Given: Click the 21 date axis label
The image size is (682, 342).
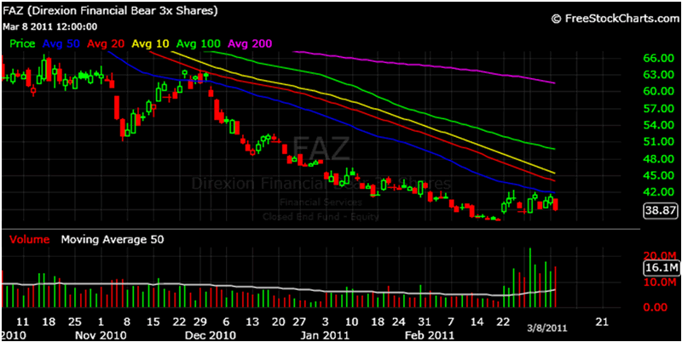Looking at the screenshot, I should pyautogui.click(x=603, y=322).
